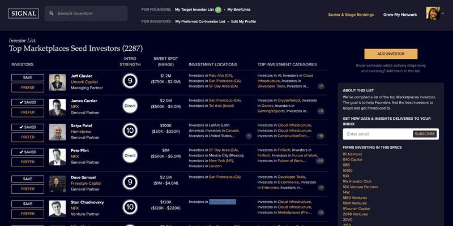The width and height of the screenshot is (453, 226).
Task: Open 10x Investor Club firm link
Action: (x=357, y=181)
